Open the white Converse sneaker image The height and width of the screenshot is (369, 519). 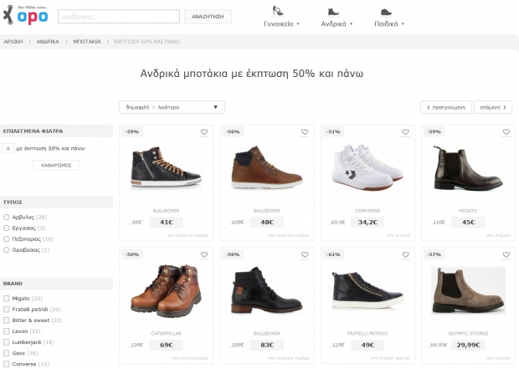pos(367,167)
